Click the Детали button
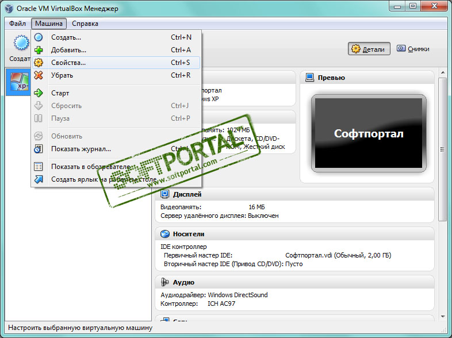Image resolution: width=452 pixels, height=338 pixels. [369, 49]
